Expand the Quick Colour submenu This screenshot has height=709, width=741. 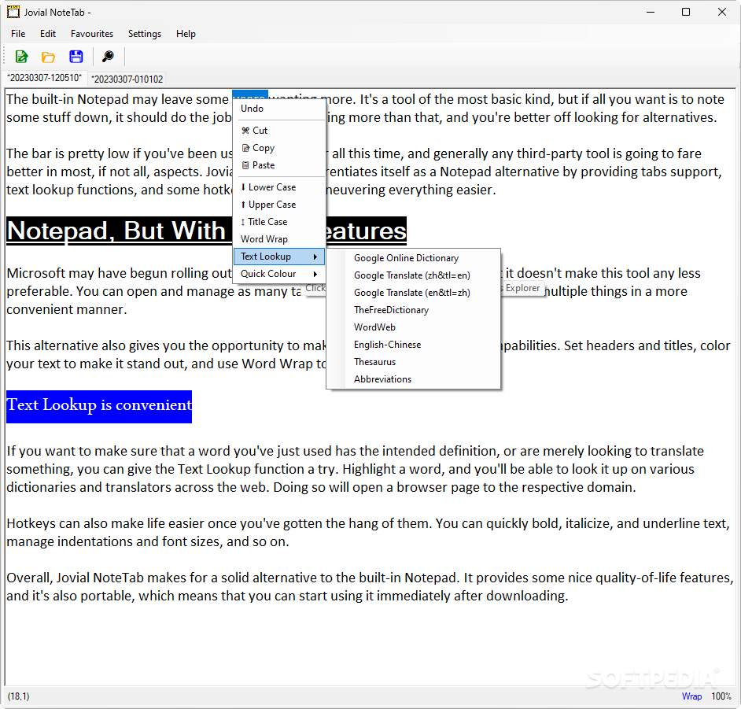click(x=279, y=274)
